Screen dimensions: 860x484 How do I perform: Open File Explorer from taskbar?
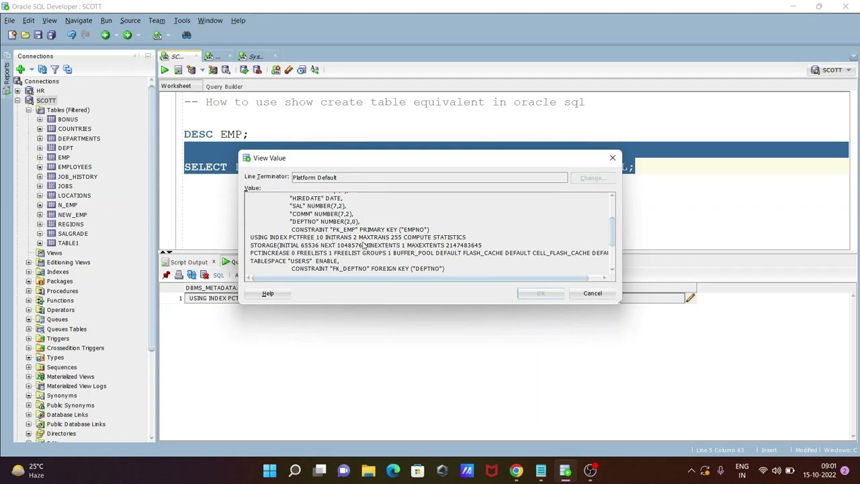368,471
